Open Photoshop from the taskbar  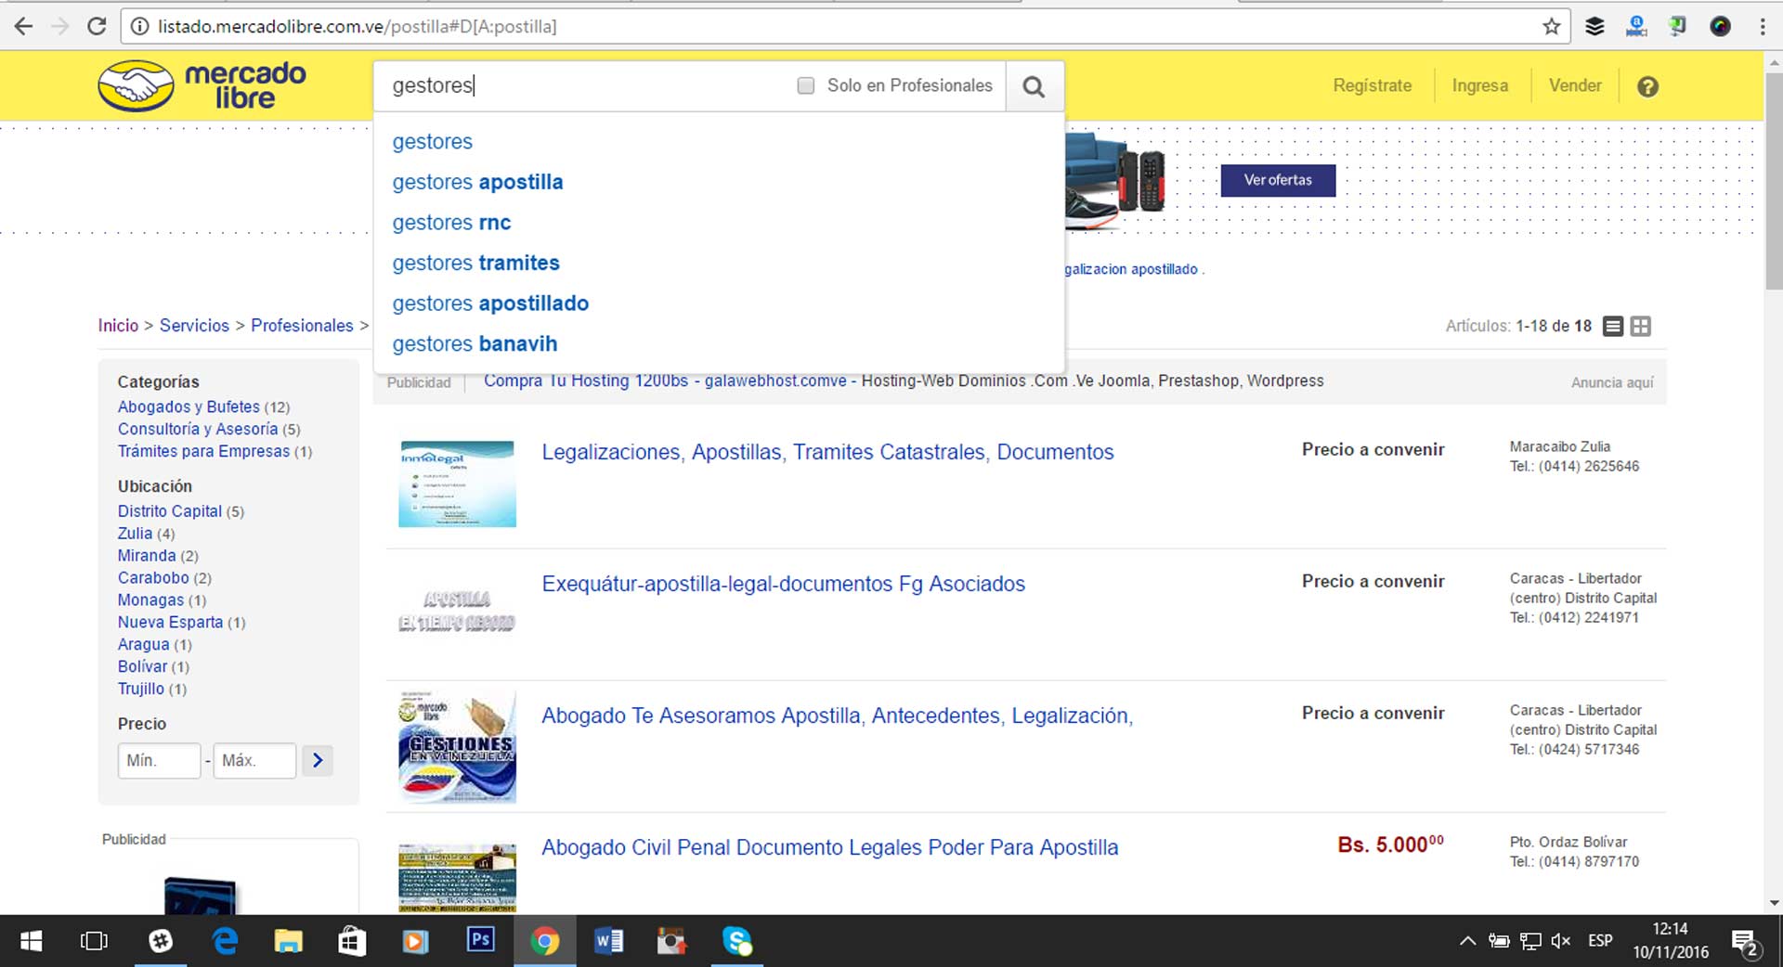[x=480, y=939]
